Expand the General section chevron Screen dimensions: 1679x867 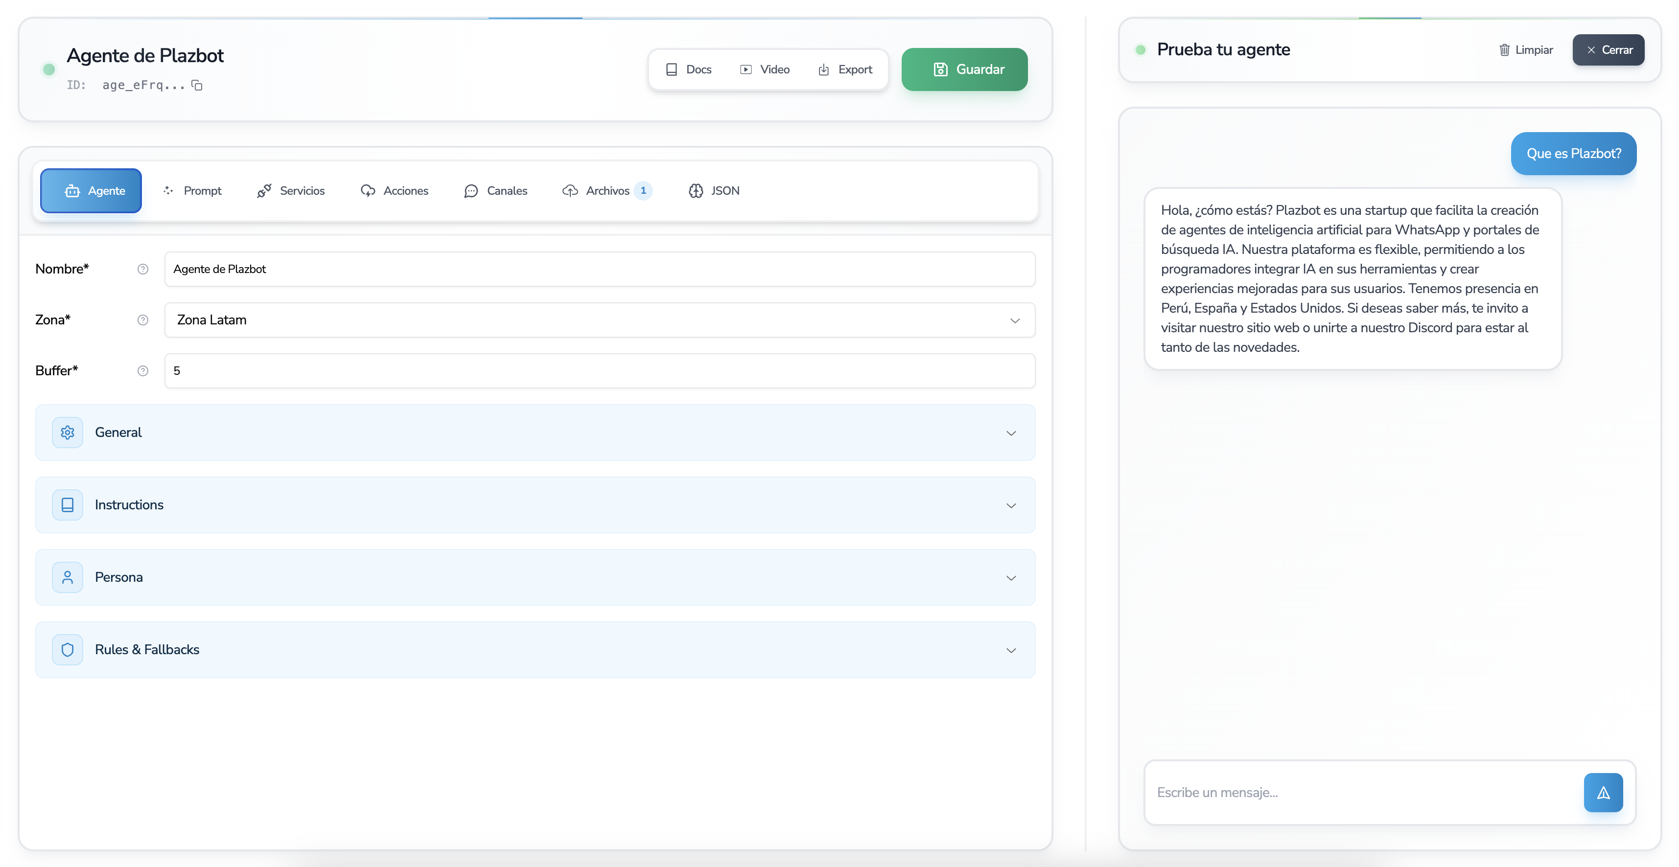(1011, 433)
